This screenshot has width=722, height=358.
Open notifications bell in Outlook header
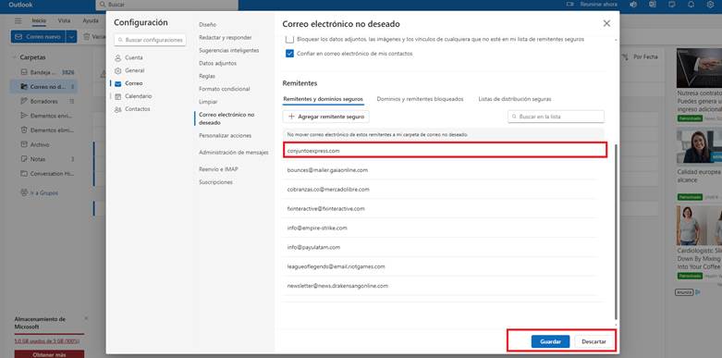691,5
